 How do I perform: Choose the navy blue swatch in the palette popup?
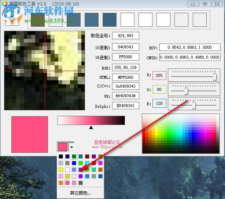(67, 156)
